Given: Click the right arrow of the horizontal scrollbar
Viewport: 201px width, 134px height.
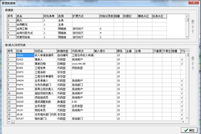Looking at the screenshot, I should coord(184,122).
